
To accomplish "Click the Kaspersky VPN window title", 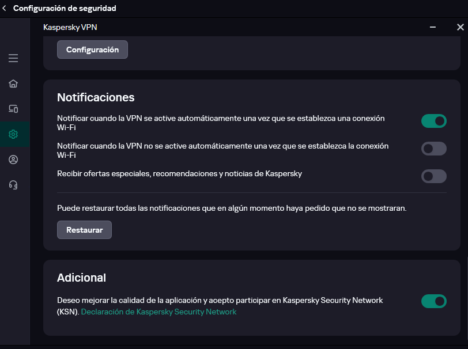I will 66,27.
